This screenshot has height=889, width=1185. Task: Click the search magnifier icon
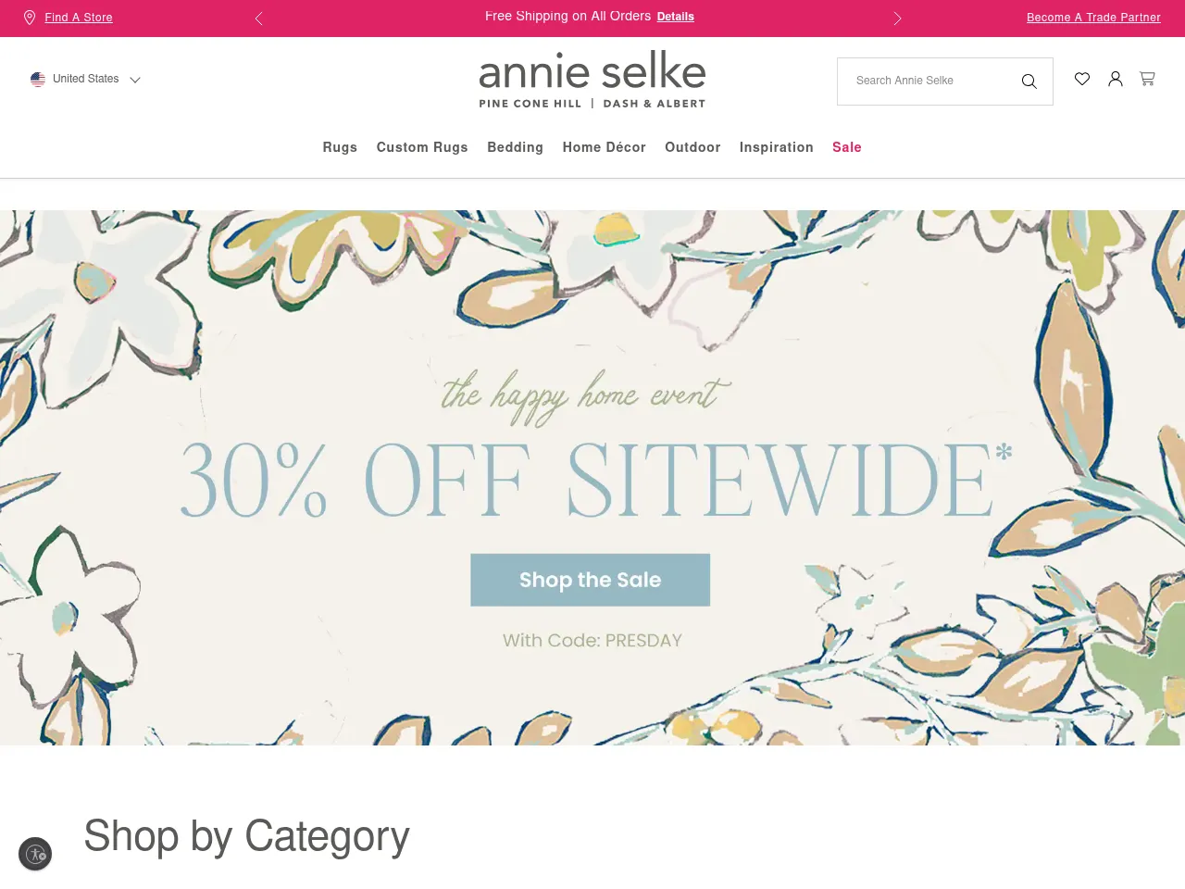click(1029, 81)
